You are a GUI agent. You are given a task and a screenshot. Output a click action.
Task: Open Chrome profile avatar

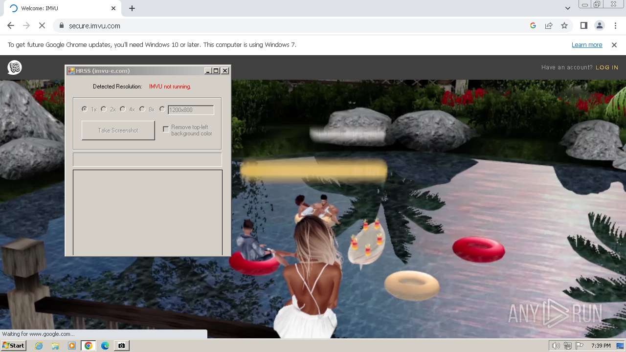599,25
